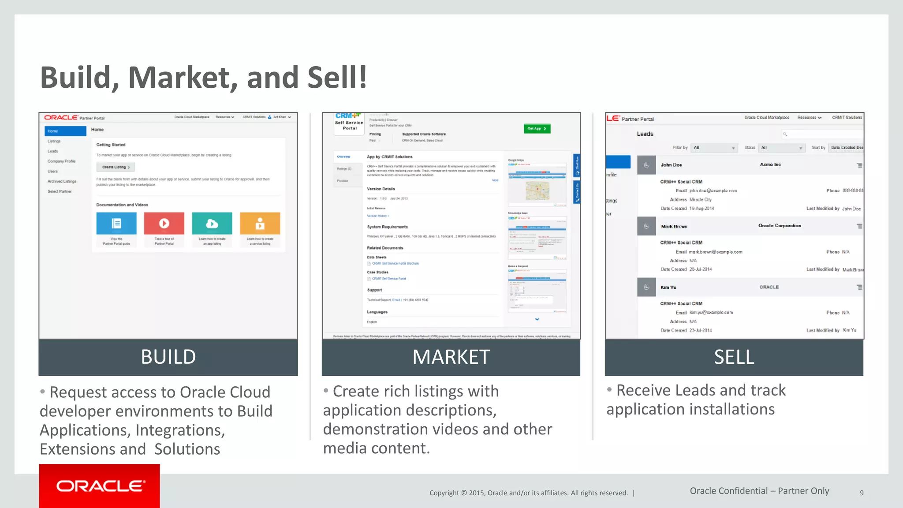Open Users in the sidebar
The width and height of the screenshot is (903, 508).
[52, 172]
